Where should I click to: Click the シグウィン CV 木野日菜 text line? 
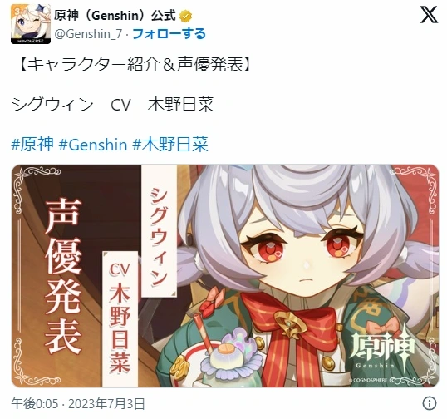tap(113, 105)
